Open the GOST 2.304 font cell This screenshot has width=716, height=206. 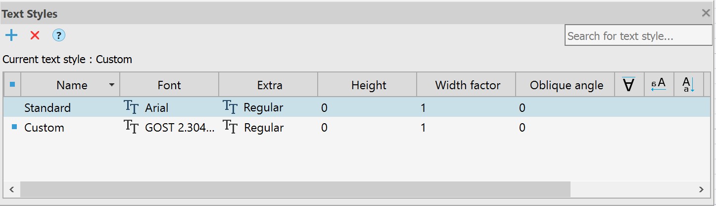tap(180, 128)
